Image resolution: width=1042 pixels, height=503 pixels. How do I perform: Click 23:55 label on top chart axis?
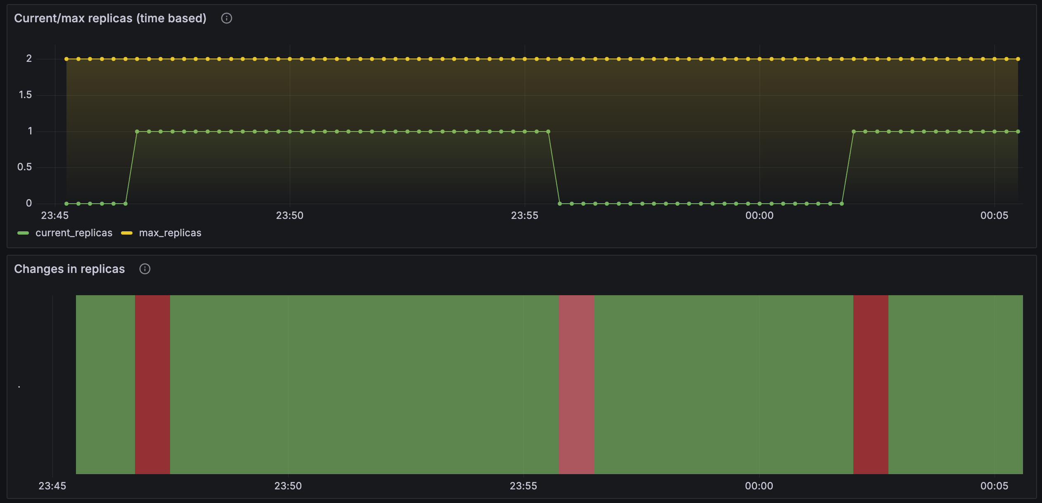[524, 216]
